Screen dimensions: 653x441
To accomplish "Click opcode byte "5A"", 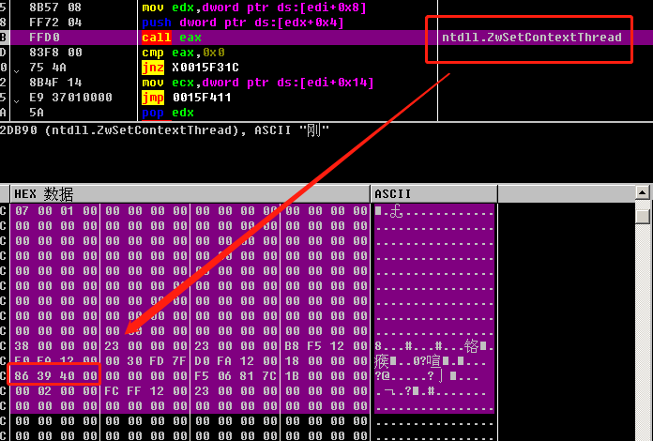I will (x=37, y=113).
